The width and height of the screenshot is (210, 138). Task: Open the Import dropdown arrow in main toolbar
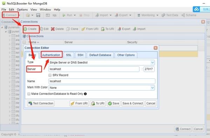click(x=111, y=15)
